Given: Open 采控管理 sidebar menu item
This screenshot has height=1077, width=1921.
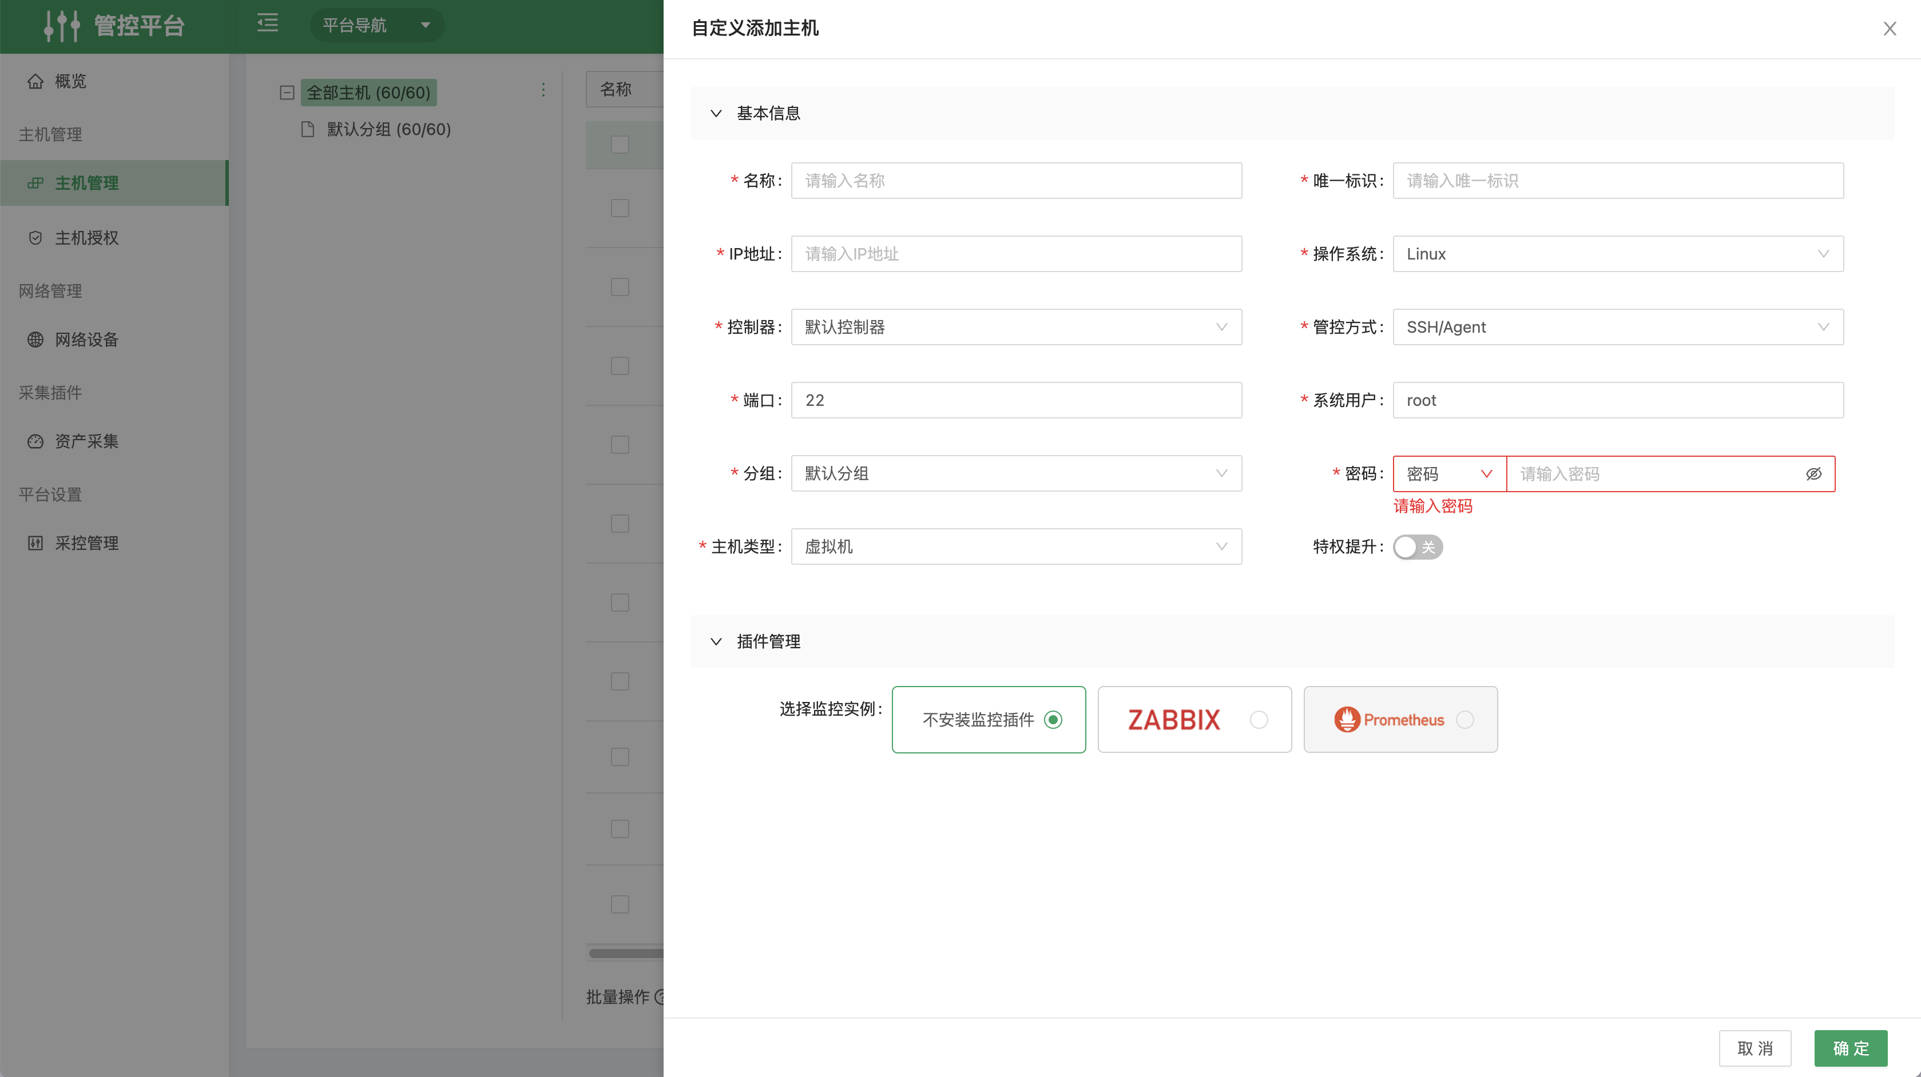Looking at the screenshot, I should [114, 543].
